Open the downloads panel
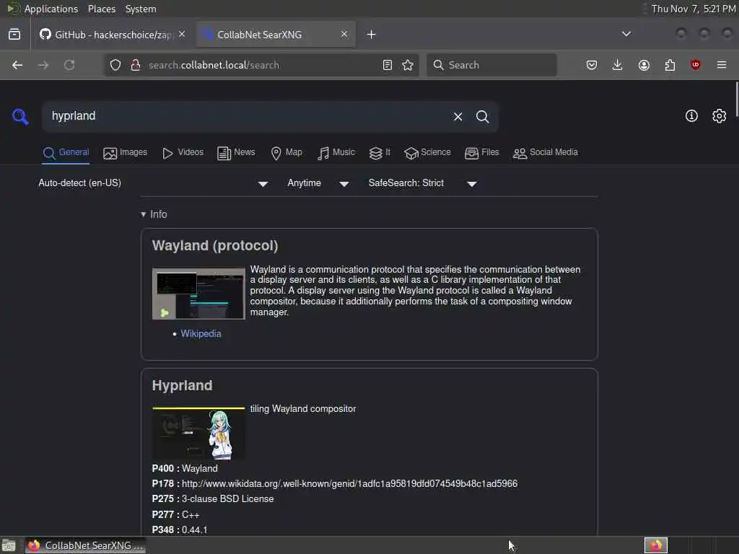 [618, 65]
